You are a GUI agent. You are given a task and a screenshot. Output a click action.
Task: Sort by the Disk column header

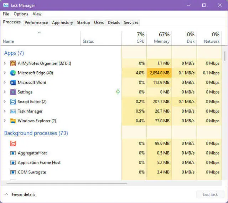click(184, 38)
